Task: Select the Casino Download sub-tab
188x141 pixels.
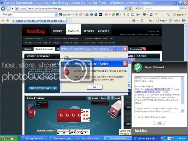Action: (44, 49)
